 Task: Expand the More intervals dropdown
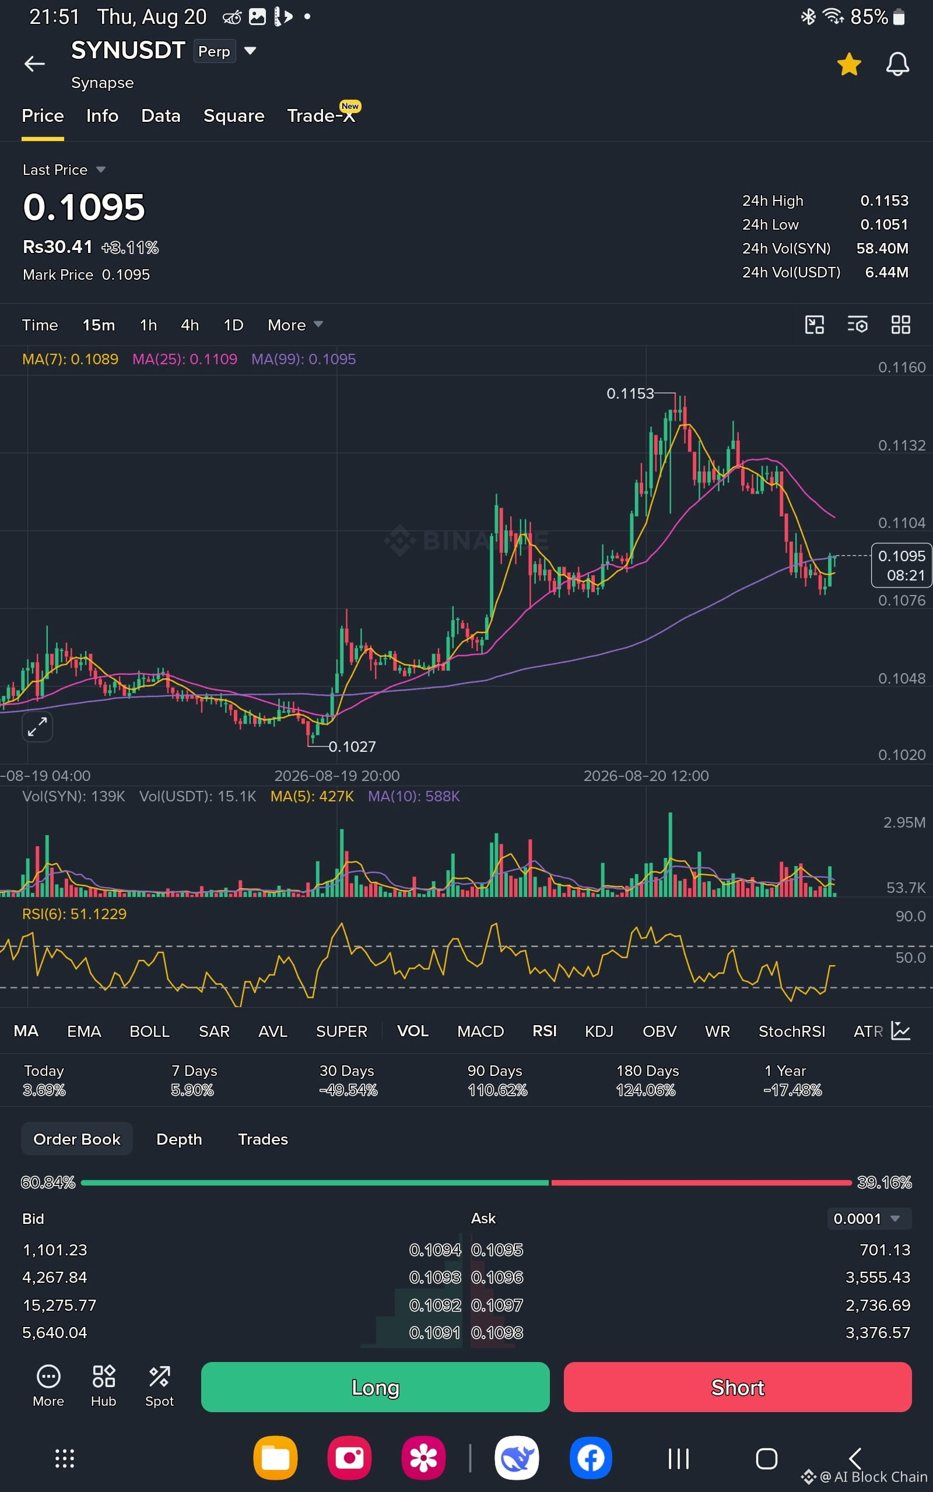pos(295,325)
